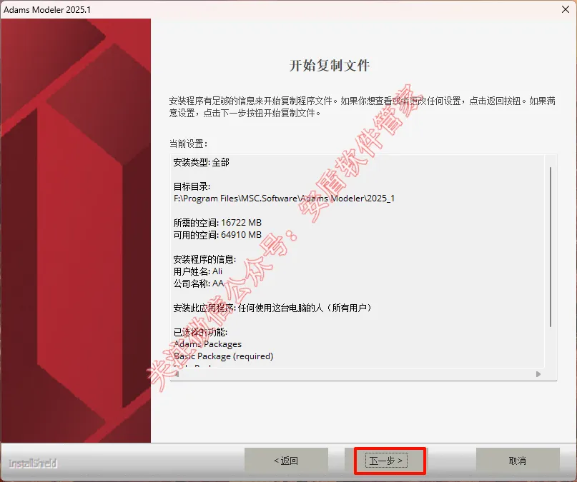Click the 安装此应用程序 all-users line
The image size is (577, 482).
(272, 308)
